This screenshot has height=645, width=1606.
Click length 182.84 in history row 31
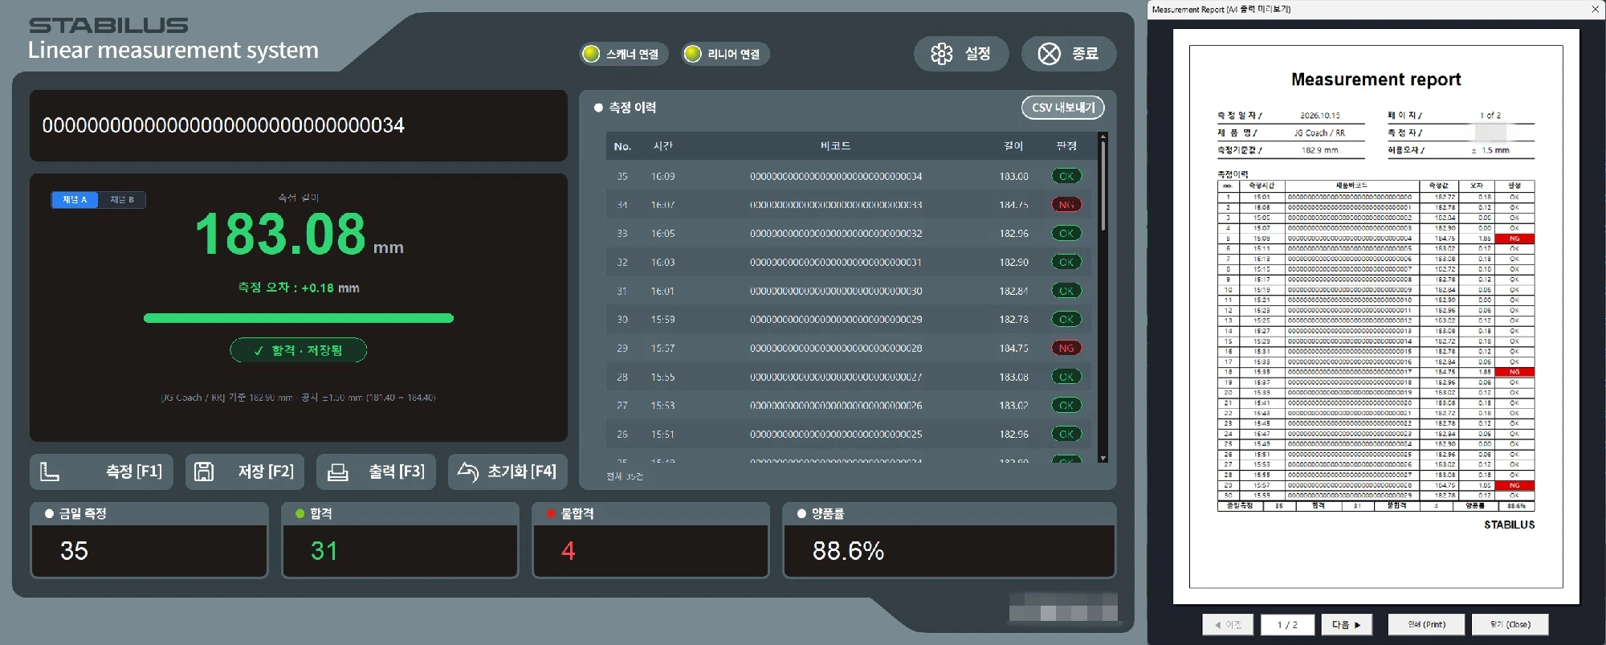[1013, 291]
